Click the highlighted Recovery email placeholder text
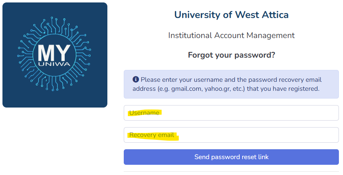This screenshot has height=175, width=343. 152,135
